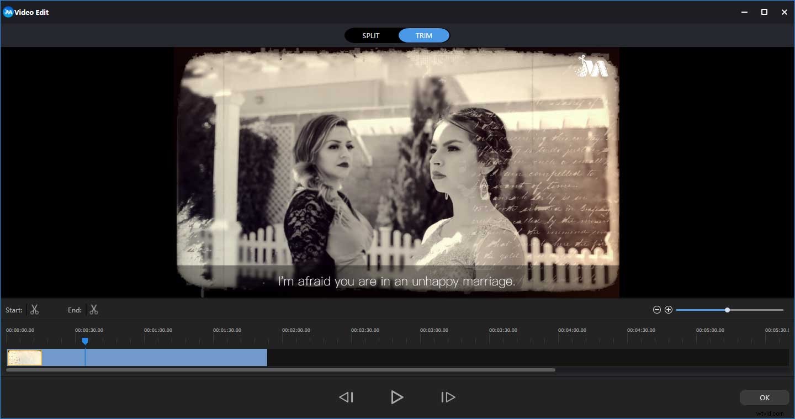Step back one frame
795x419 pixels.
346,397
